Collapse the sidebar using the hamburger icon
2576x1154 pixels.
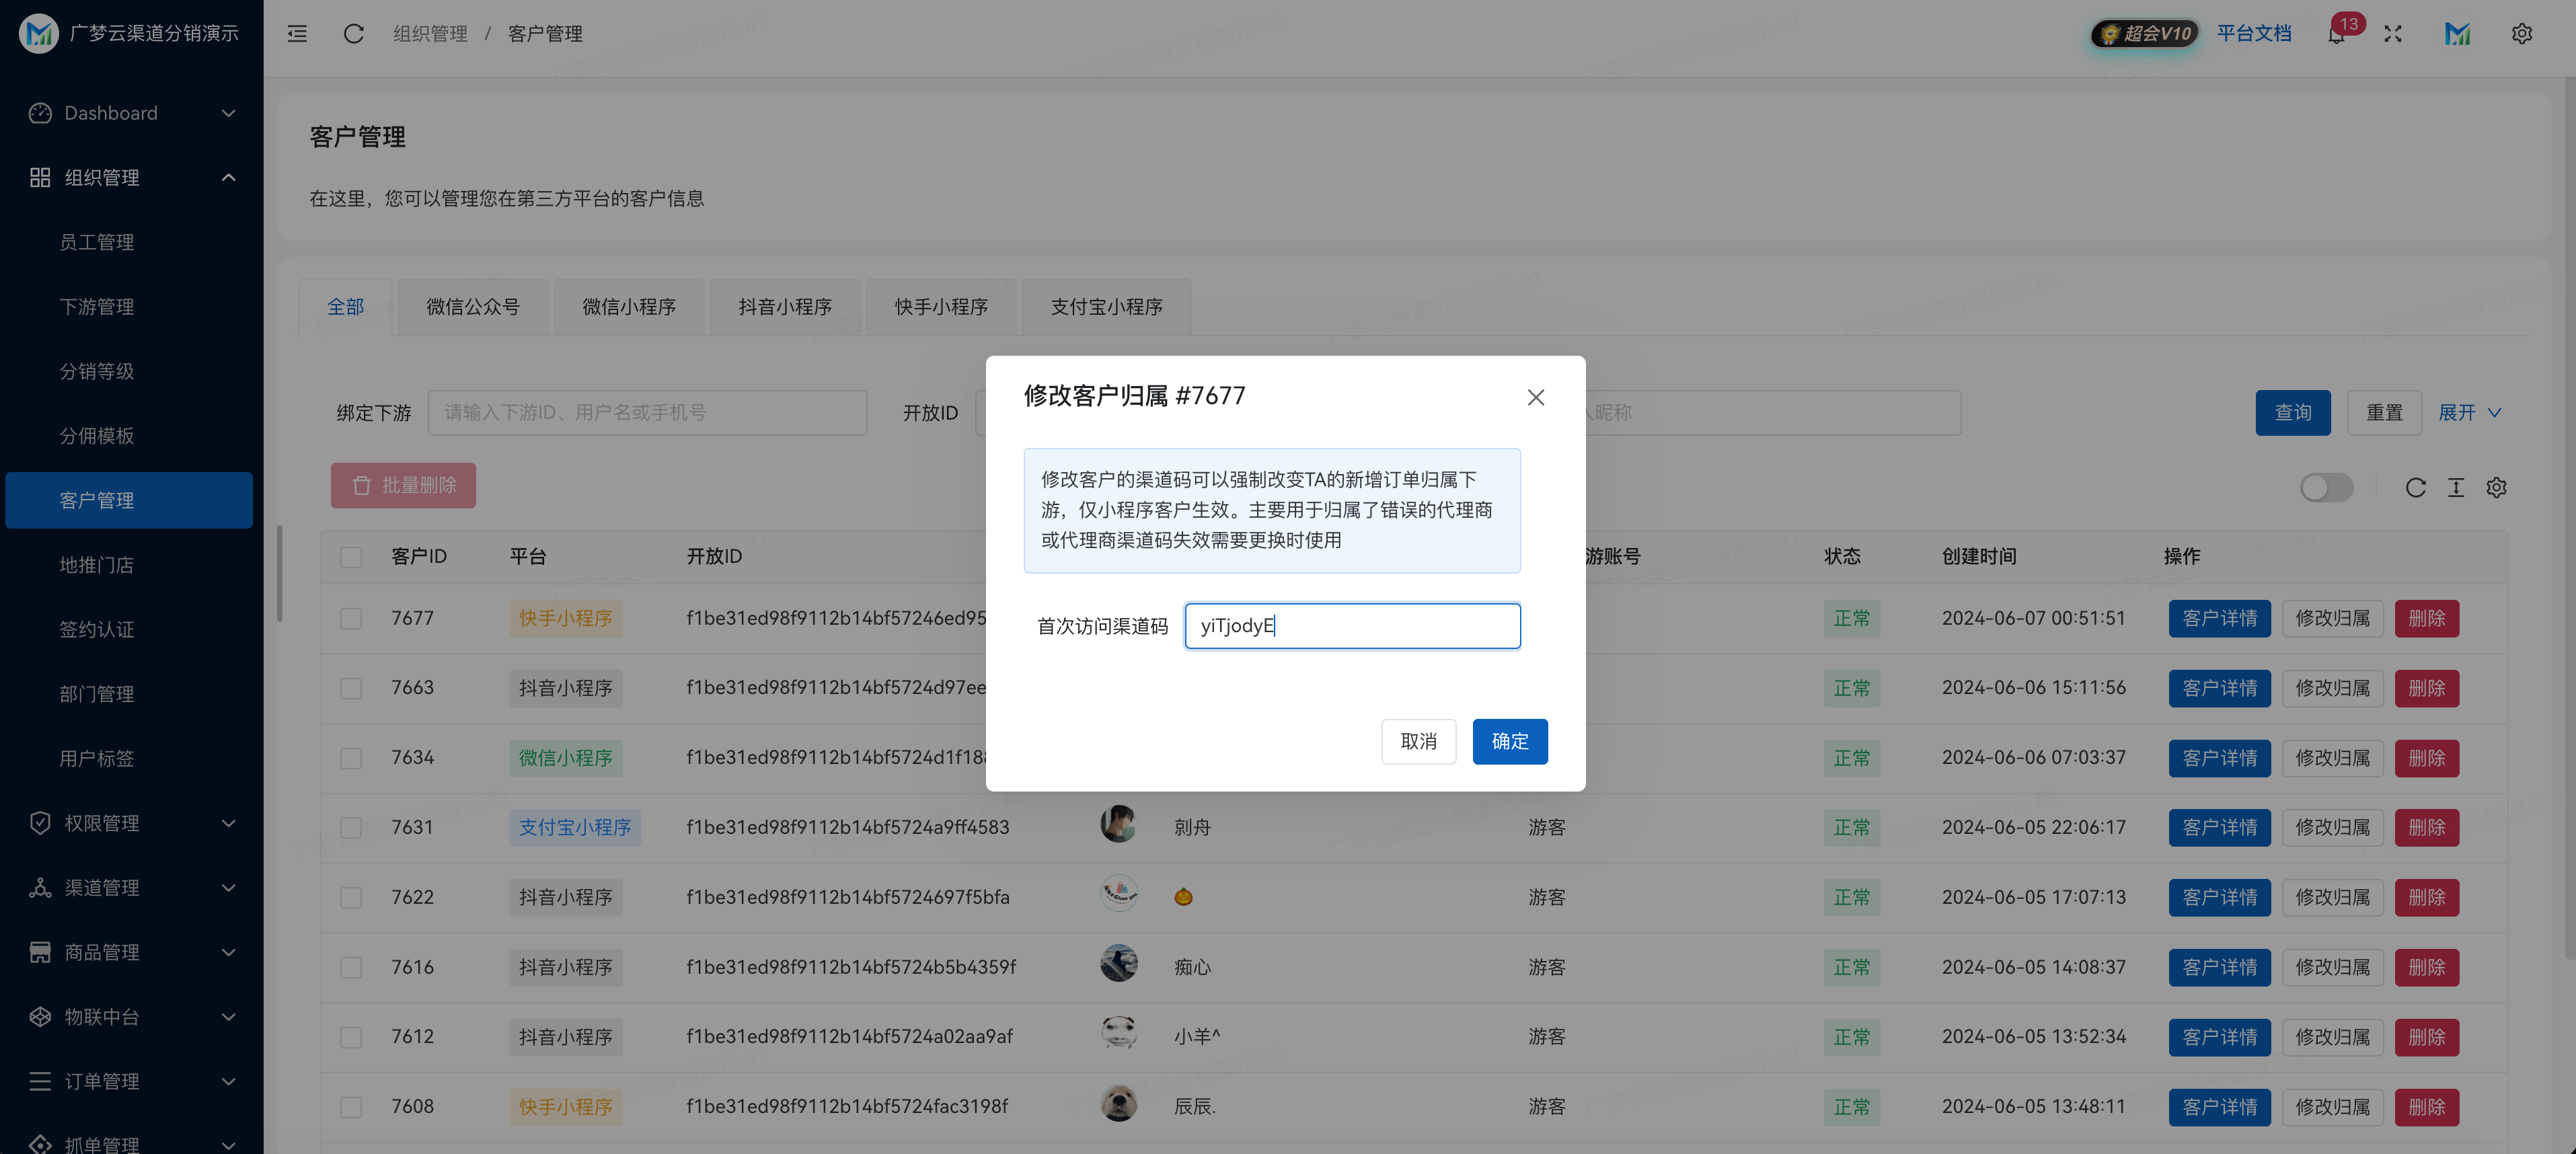[x=296, y=33]
